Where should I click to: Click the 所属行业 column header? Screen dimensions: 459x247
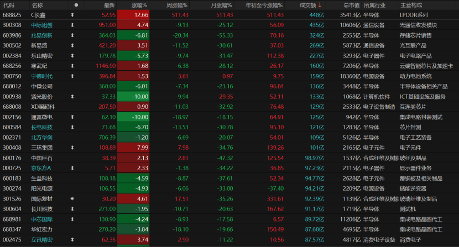coord(374,6)
